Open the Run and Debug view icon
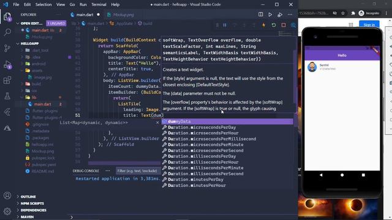The height and width of the screenshot is (220, 392). (x=7, y=64)
